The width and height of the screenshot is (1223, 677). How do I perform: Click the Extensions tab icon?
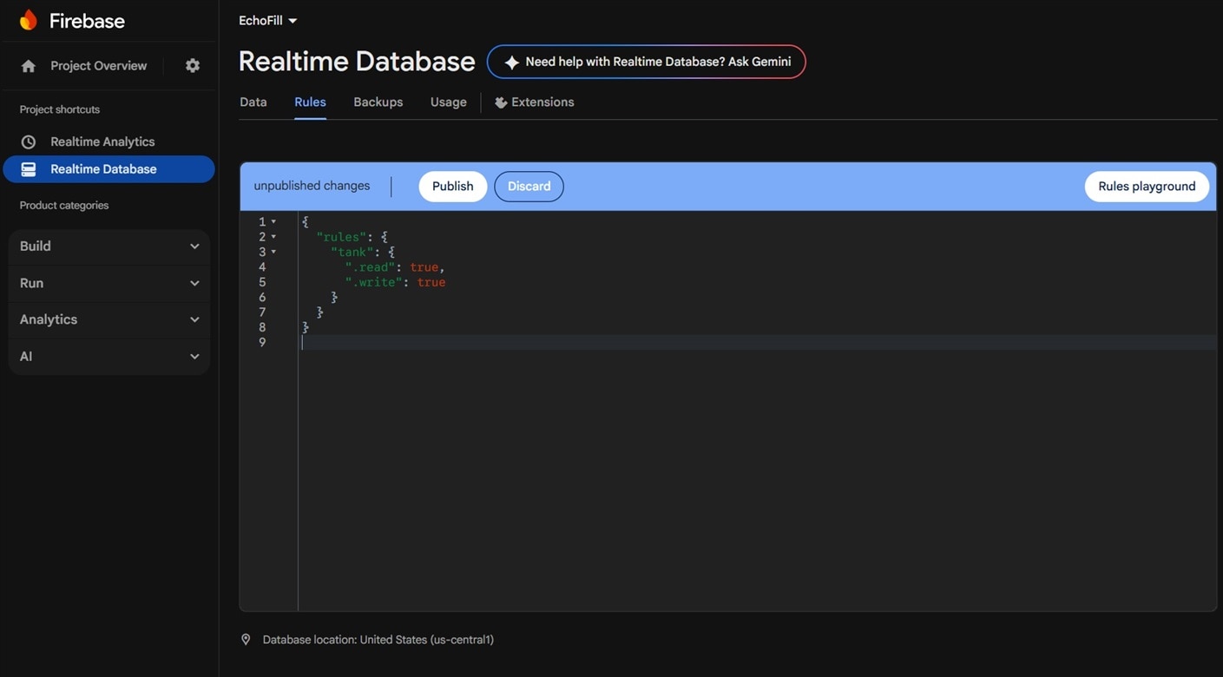(x=501, y=102)
